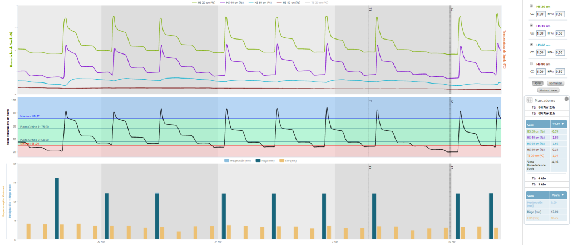Uncheck the HS 40 cm checkbox
Image resolution: width=573 pixels, height=245 pixels.
click(x=531, y=26)
